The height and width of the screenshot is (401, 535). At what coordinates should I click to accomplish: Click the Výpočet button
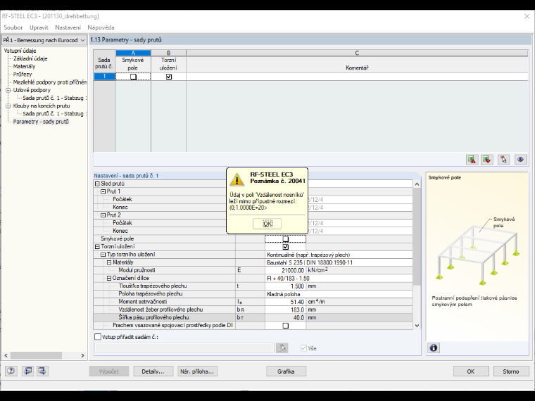(x=109, y=371)
